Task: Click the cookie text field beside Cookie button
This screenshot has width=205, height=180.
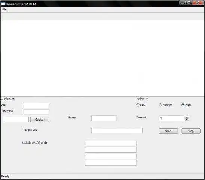Action: [x=16, y=119]
